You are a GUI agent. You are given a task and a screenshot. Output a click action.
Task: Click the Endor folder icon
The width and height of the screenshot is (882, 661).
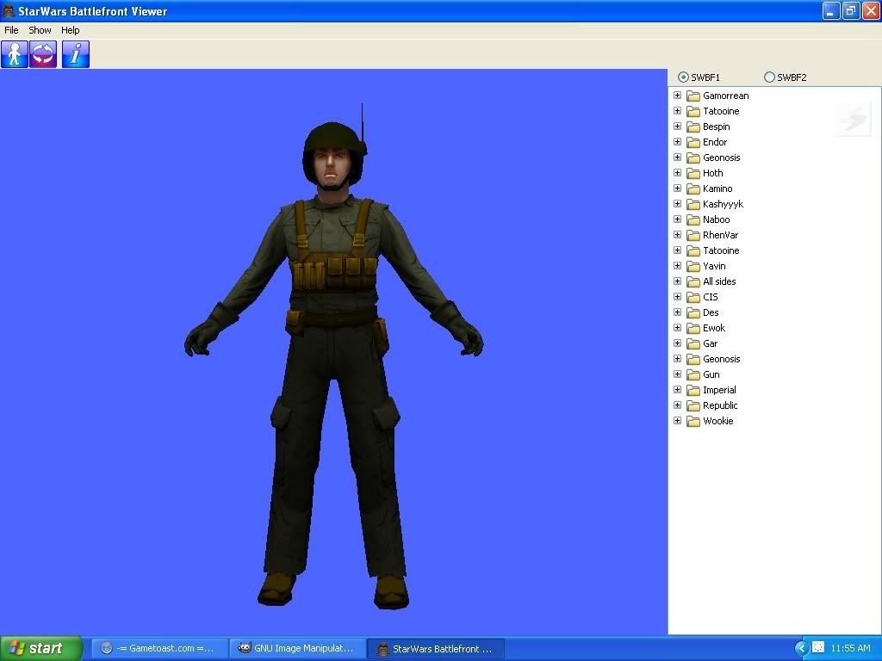point(693,142)
